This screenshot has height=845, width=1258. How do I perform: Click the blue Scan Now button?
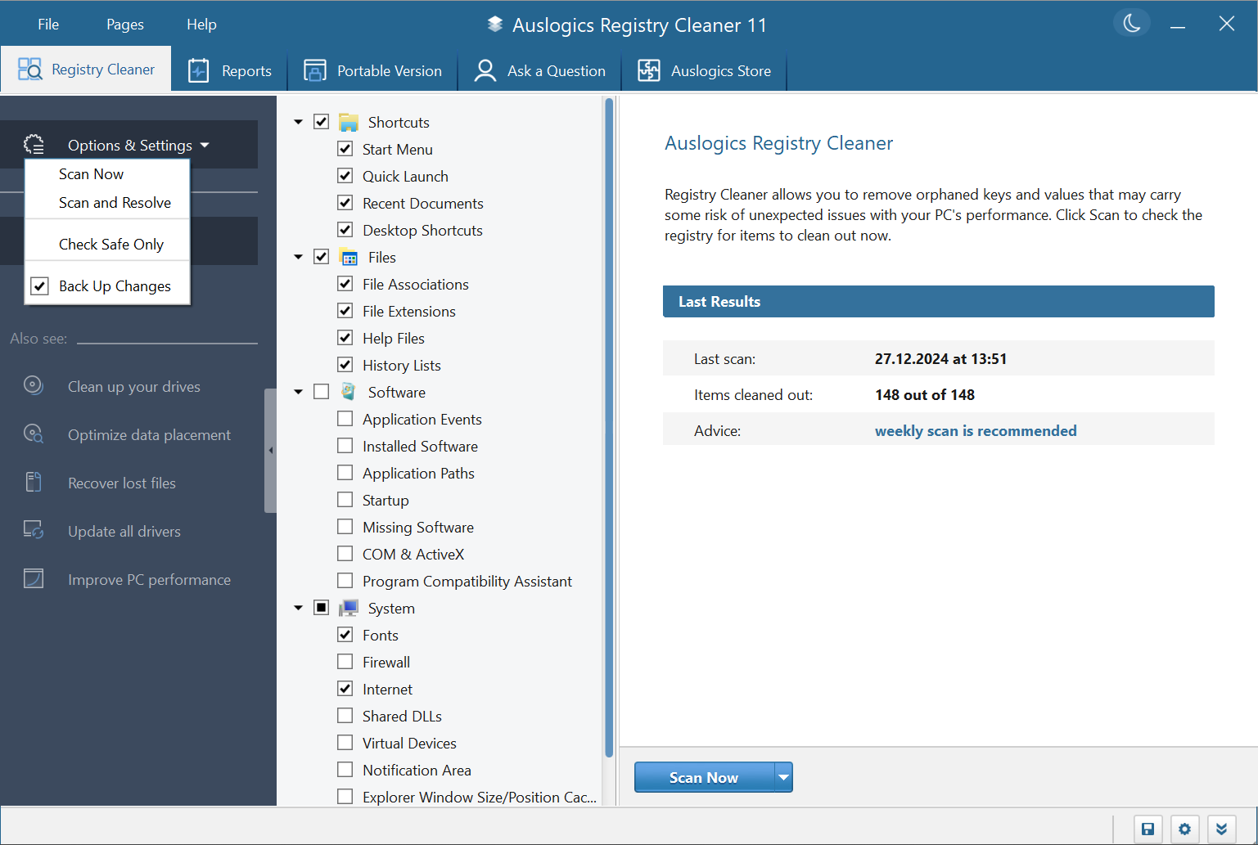pyautogui.click(x=704, y=777)
